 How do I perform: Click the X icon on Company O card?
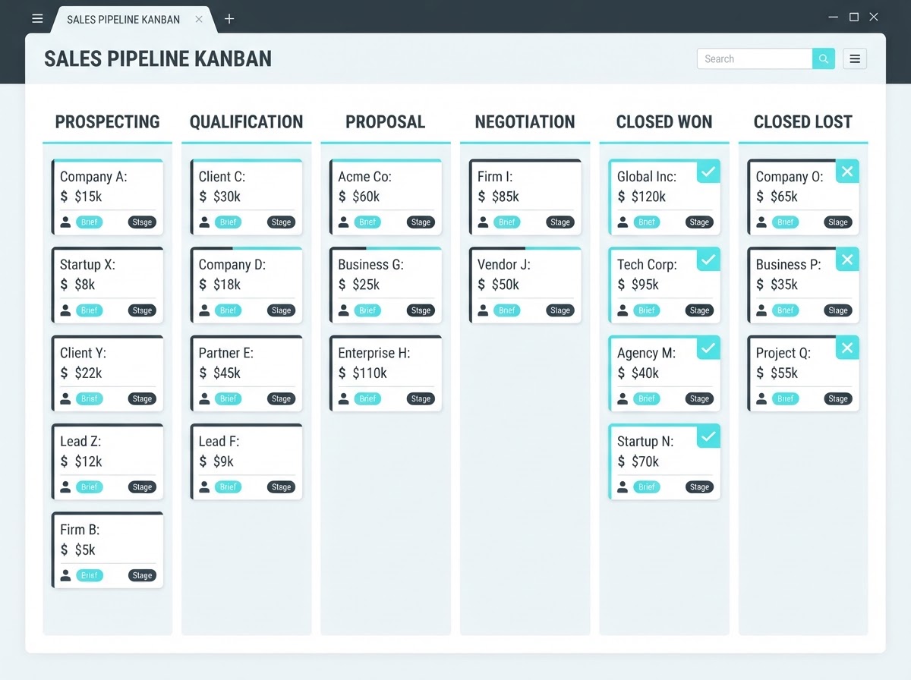coord(847,172)
